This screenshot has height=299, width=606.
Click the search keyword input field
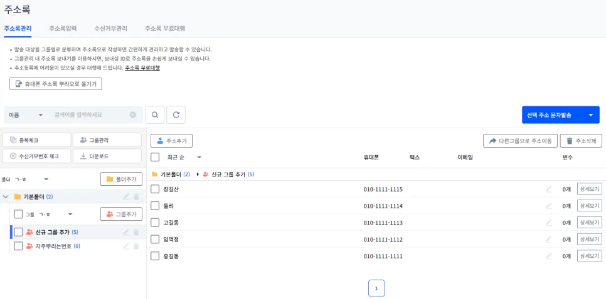[88, 115]
